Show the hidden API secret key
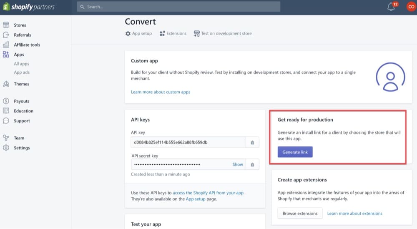 tap(238, 164)
